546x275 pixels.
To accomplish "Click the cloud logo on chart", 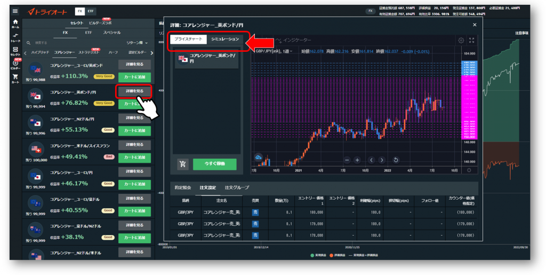I will 259,158.
